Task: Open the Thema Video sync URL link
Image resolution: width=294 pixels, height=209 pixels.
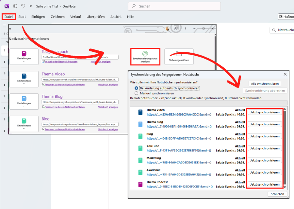Action: pyautogui.click(x=179, y=115)
